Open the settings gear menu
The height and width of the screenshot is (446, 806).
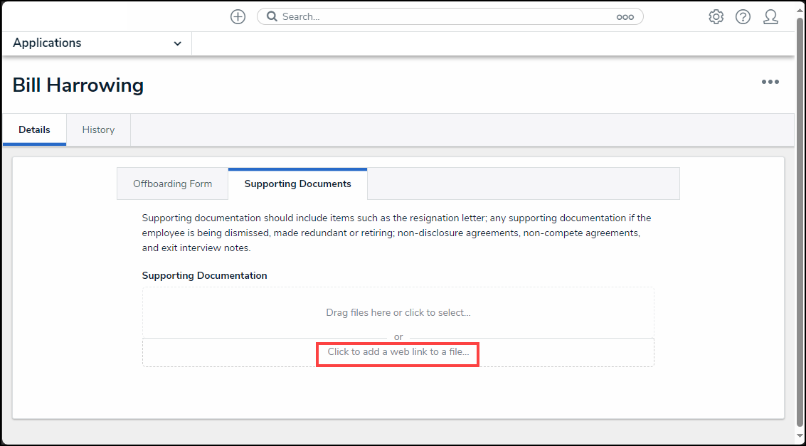716,17
